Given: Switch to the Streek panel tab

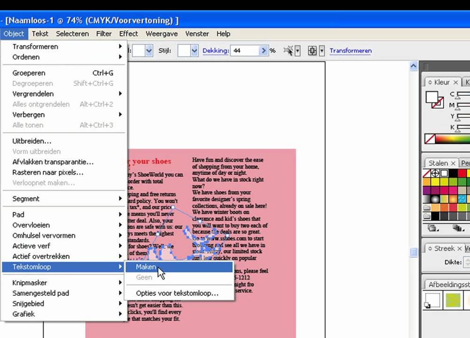Looking at the screenshot, I should coord(444,248).
